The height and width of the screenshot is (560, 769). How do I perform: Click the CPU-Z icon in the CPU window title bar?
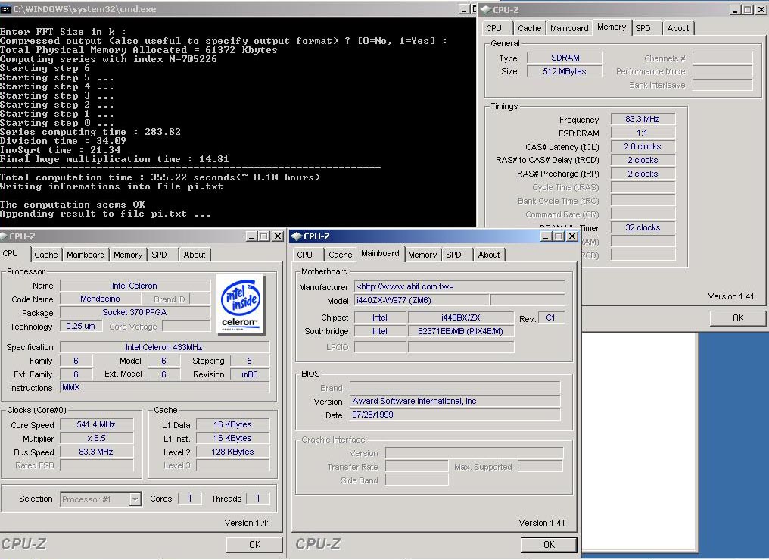pyautogui.click(x=4, y=236)
